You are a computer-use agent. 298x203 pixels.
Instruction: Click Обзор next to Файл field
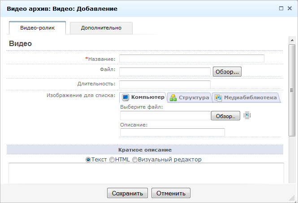[x=227, y=72]
